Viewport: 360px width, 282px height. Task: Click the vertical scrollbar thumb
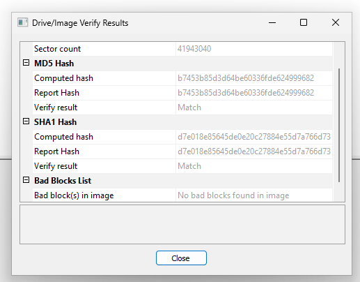[339, 125]
